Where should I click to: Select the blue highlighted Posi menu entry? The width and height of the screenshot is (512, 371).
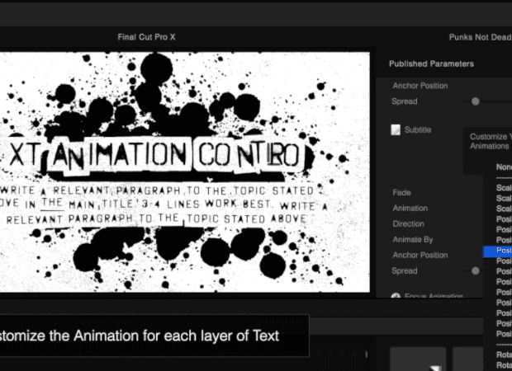coord(498,251)
